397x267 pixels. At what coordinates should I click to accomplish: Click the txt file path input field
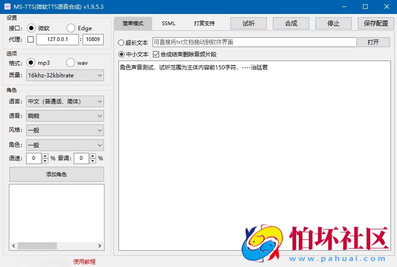click(254, 42)
